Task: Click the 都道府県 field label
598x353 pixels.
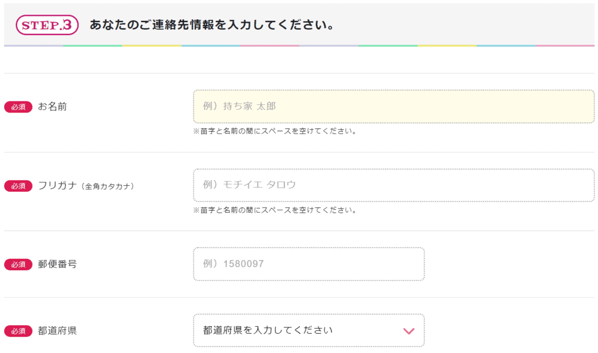Action: tap(57, 331)
